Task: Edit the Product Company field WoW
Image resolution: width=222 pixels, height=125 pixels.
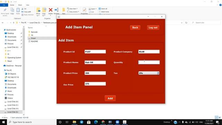Action: point(149,52)
